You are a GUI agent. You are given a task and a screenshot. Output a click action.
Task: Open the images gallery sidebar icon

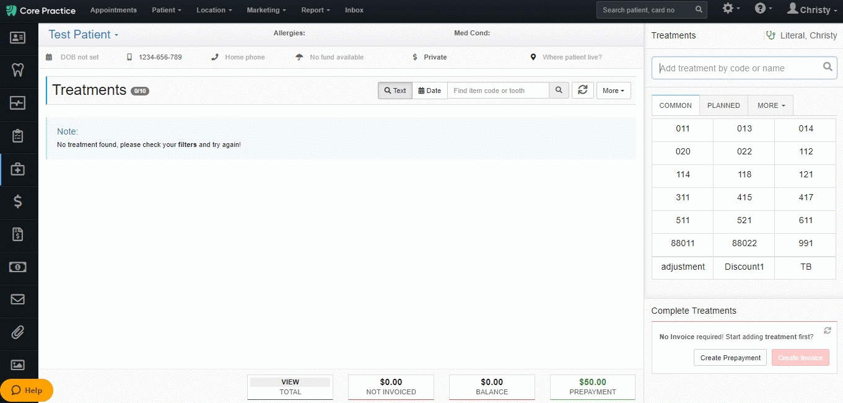coord(18,365)
